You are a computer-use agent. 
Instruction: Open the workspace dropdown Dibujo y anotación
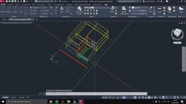(x=46, y=1)
